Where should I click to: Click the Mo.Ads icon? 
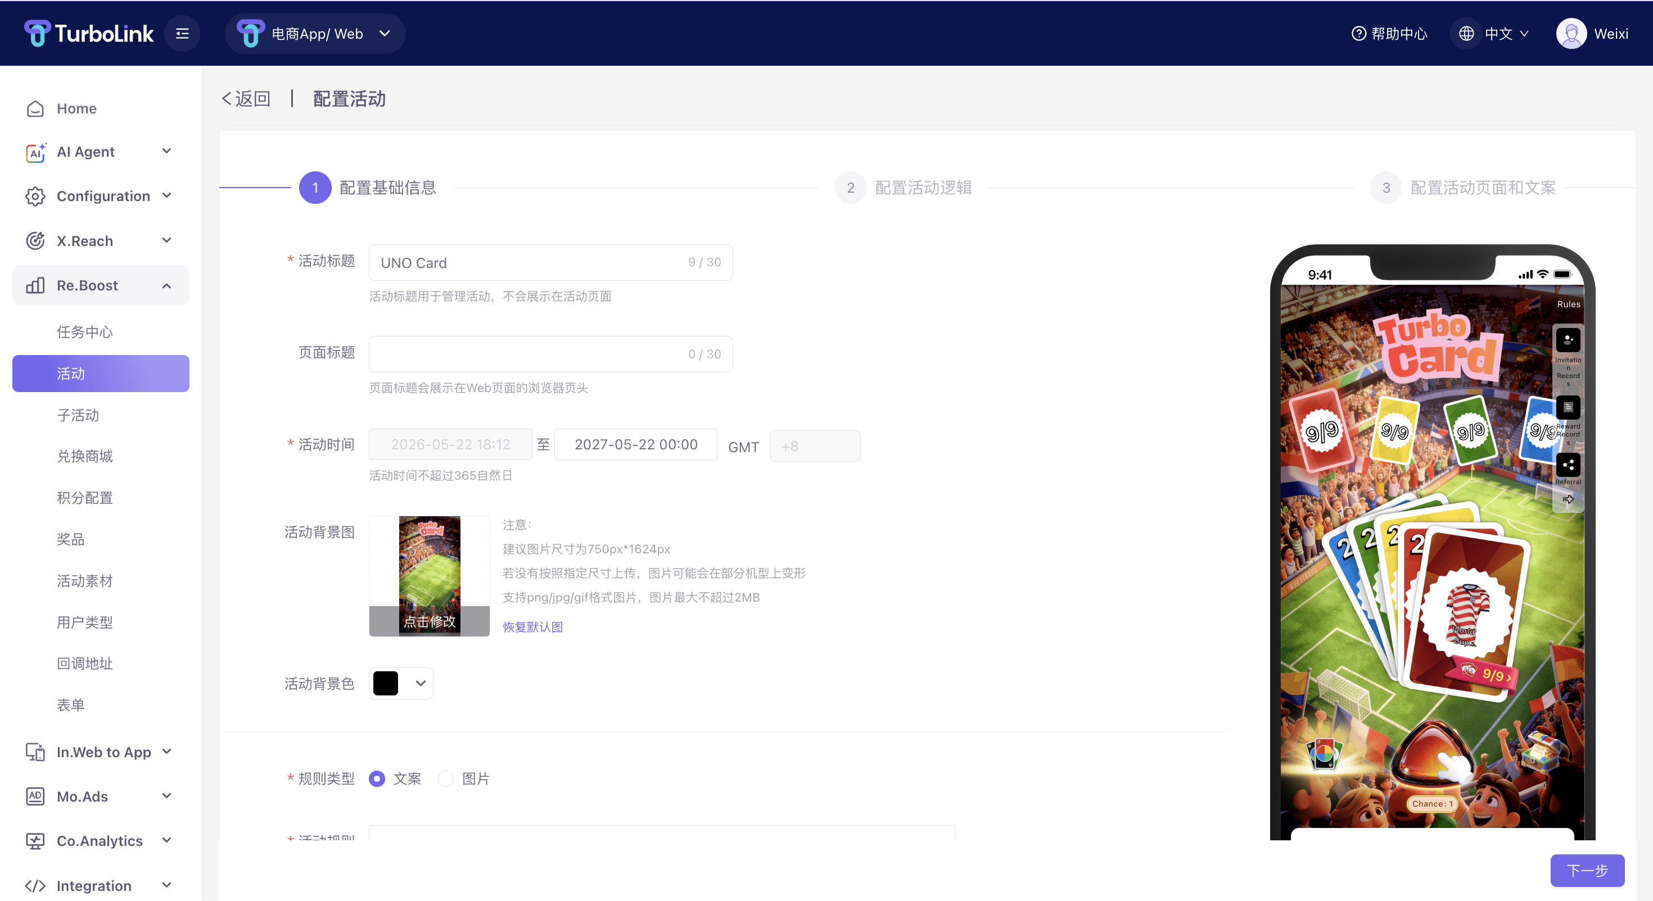pos(35,797)
